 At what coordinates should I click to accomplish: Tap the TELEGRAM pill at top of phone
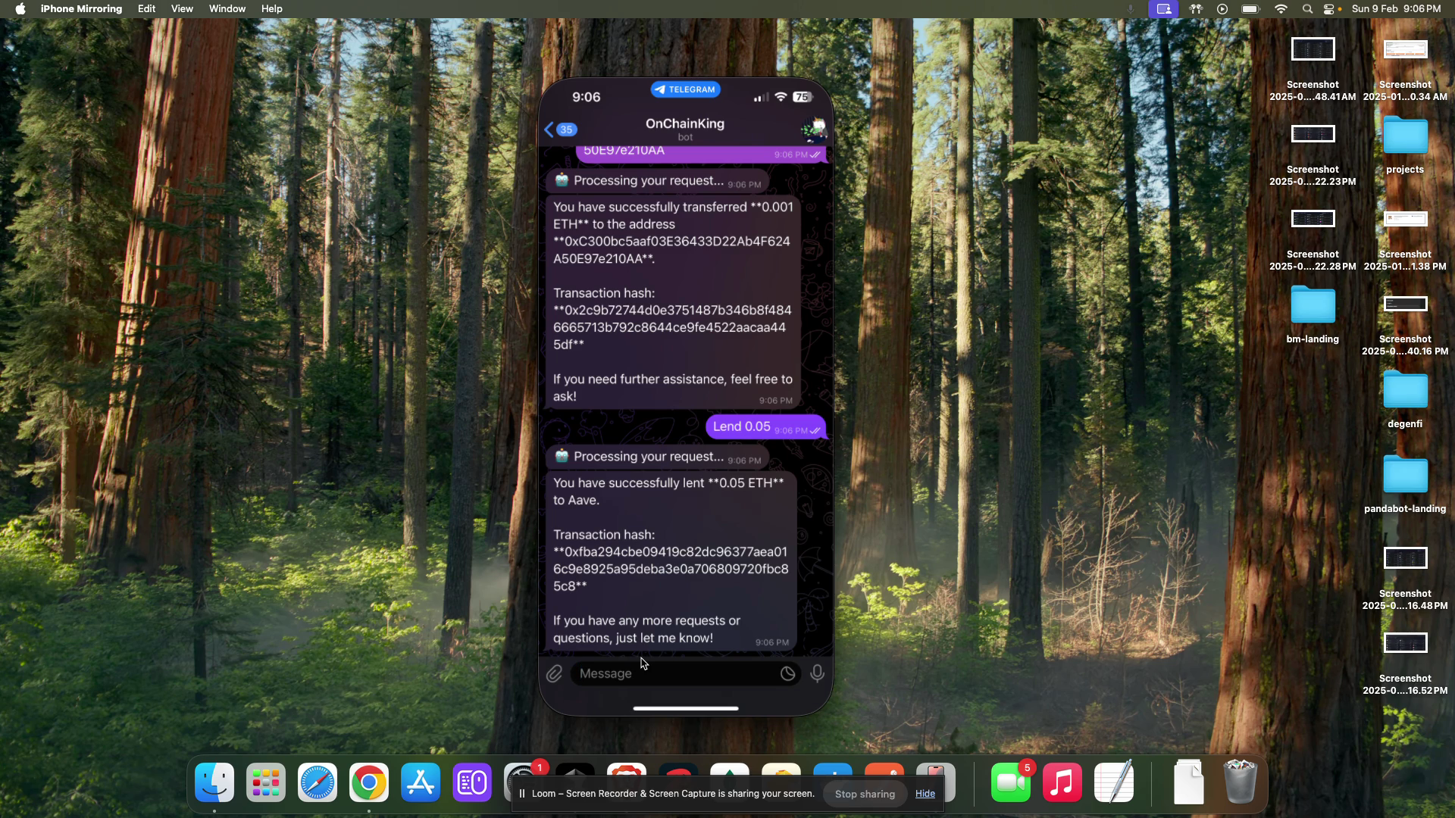point(685,89)
